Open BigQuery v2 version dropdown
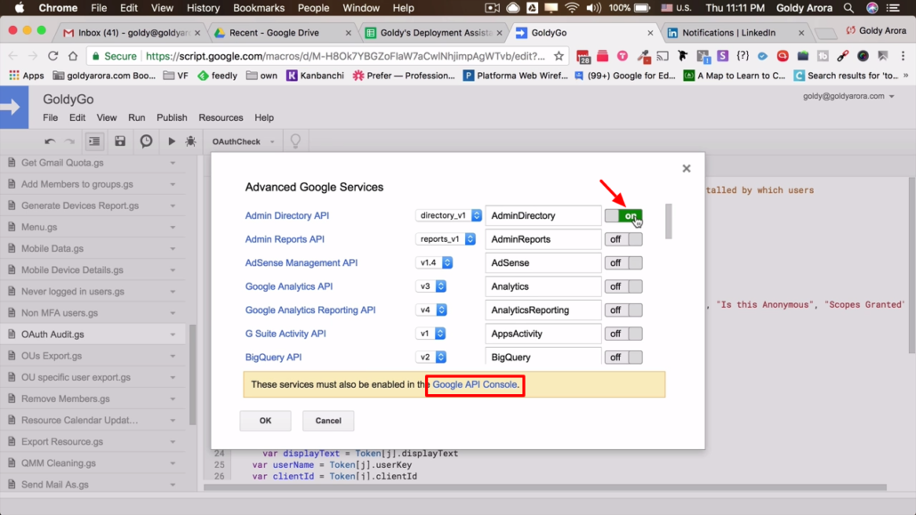916x515 pixels. (431, 358)
